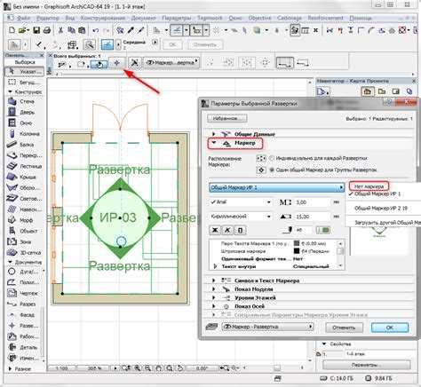This screenshot has height=387, width=421.
Task: Open the Arial font dropdown
Action: 241,202
